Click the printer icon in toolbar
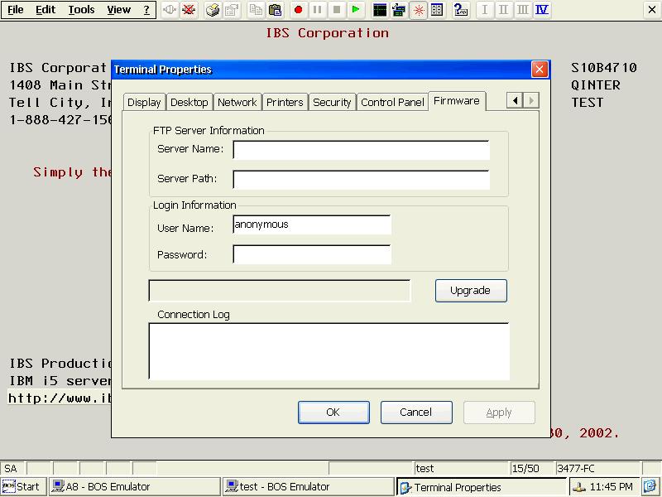This screenshot has width=662, height=497. 213,10
